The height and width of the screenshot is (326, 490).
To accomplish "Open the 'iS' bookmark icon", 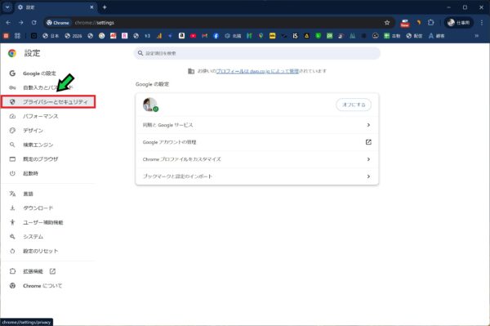I will click(x=295, y=36).
